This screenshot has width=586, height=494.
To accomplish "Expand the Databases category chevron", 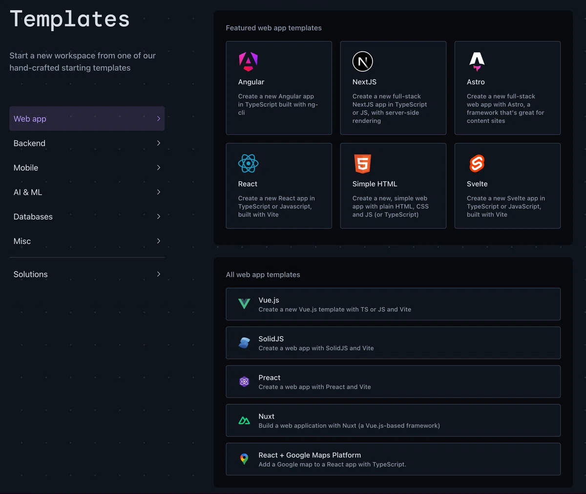I will (x=159, y=217).
